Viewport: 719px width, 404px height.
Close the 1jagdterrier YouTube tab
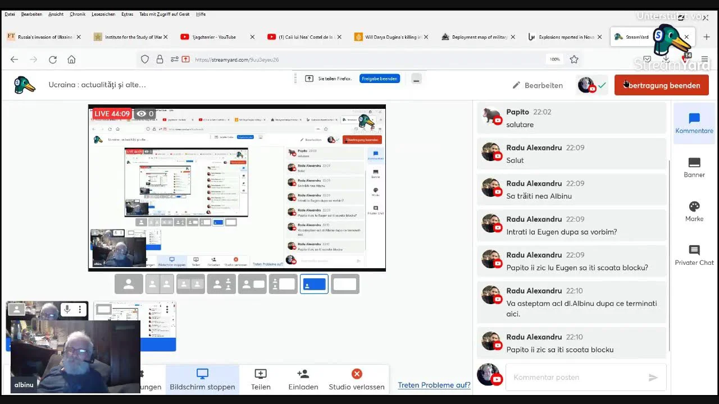coord(252,37)
